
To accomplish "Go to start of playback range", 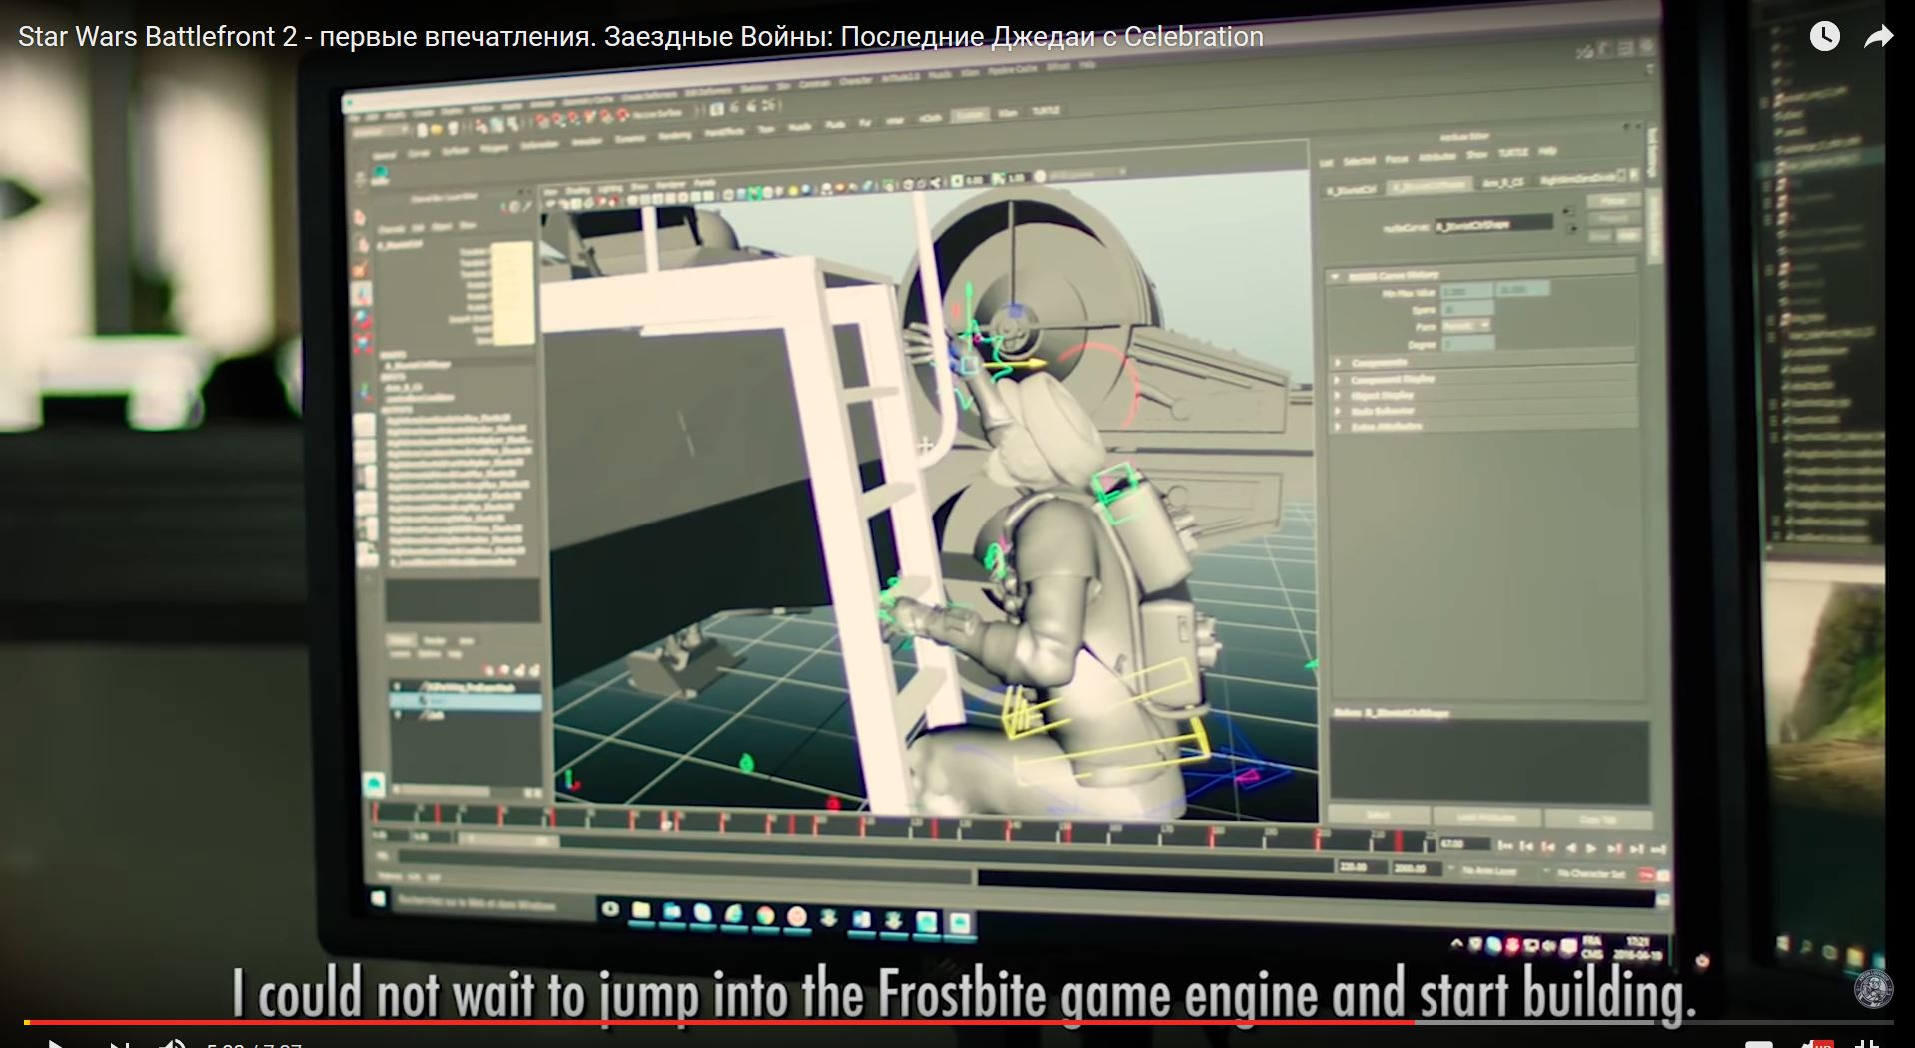I will [x=1504, y=846].
